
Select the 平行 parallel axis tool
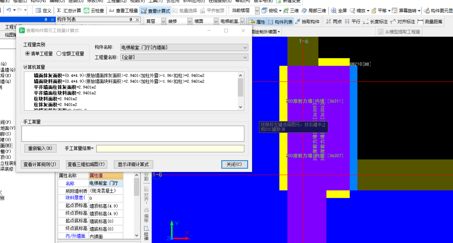352,22
